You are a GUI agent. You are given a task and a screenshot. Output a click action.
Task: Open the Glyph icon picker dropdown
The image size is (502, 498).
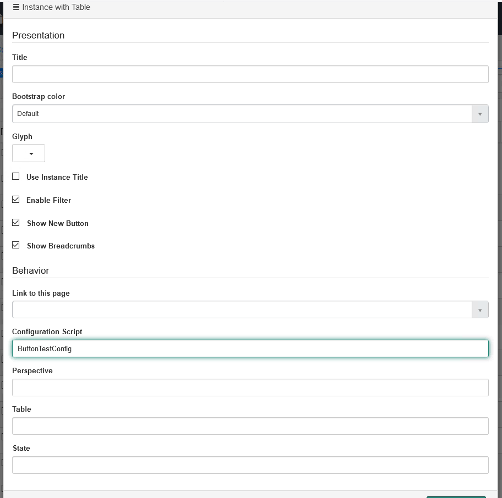tap(28, 153)
